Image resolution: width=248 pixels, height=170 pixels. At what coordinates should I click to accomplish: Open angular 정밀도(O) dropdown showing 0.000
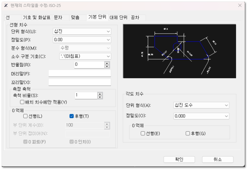point(201,116)
